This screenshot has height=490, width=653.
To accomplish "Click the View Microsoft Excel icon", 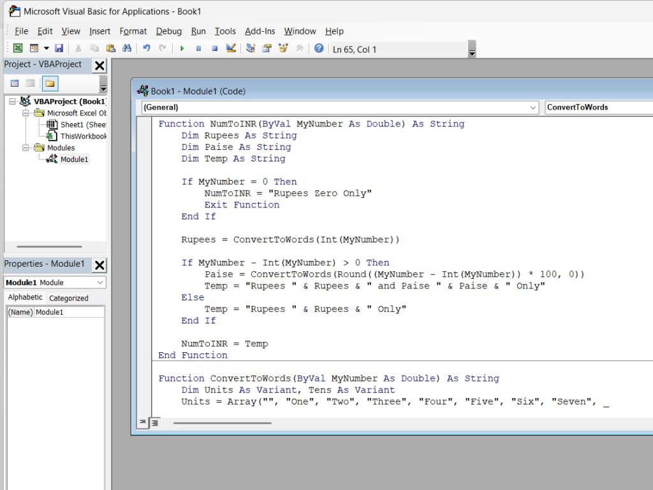I will tap(18, 48).
